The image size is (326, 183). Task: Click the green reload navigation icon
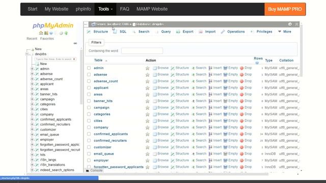[66, 33]
